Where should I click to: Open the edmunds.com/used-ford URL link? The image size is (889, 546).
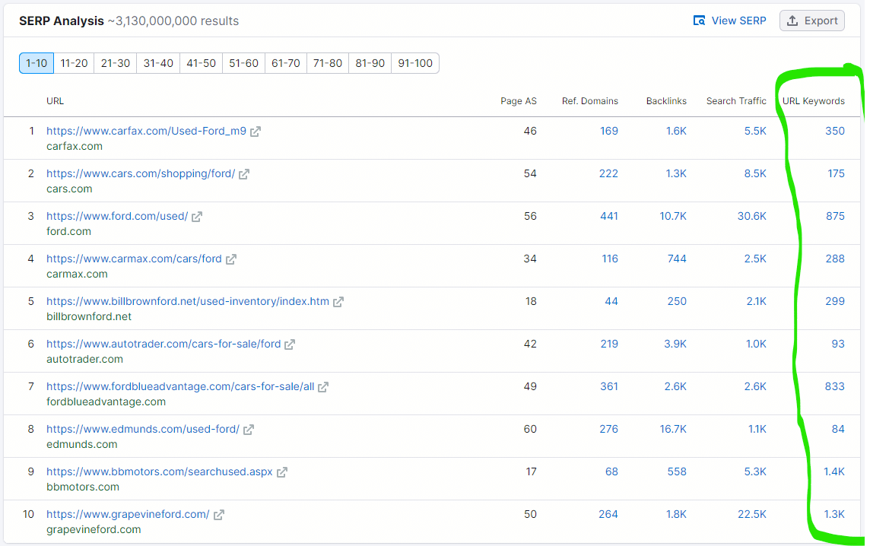point(143,429)
